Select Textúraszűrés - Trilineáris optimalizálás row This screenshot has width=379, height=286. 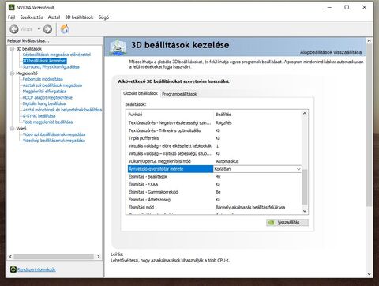point(214,130)
